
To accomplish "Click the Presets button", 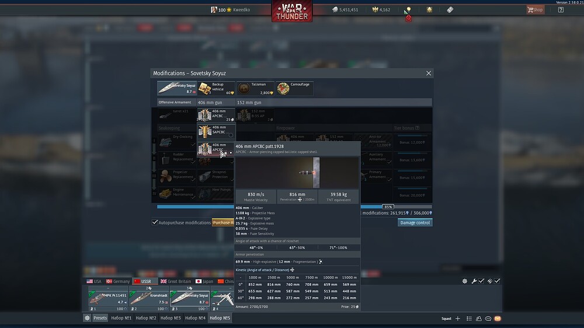I will coord(100,318).
